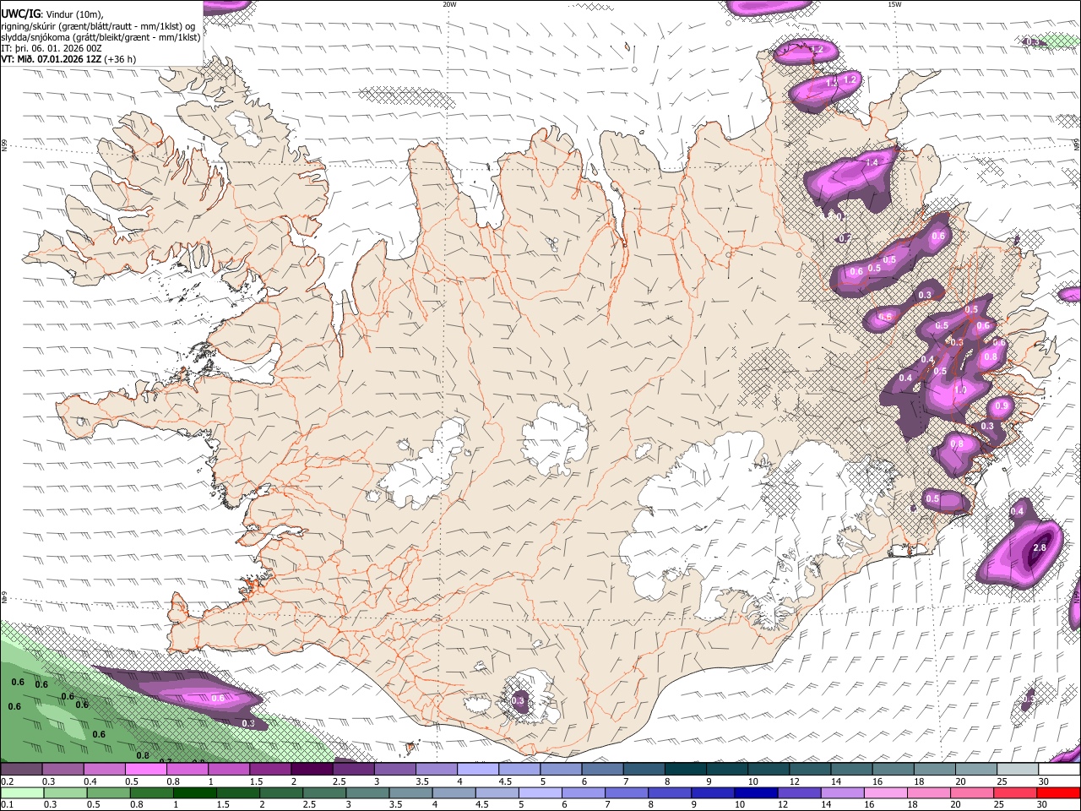1081x811 pixels.
Task: Click the palest green rain-legend swatch above 0.1
Action: [21, 792]
